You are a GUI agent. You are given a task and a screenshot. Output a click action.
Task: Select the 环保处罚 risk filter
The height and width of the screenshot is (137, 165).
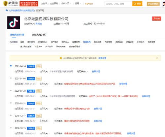tap(141, 42)
